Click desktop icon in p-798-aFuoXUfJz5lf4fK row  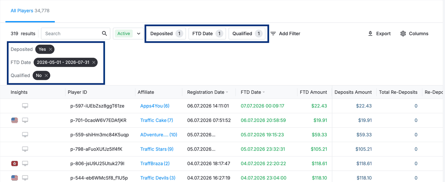click(x=25, y=149)
